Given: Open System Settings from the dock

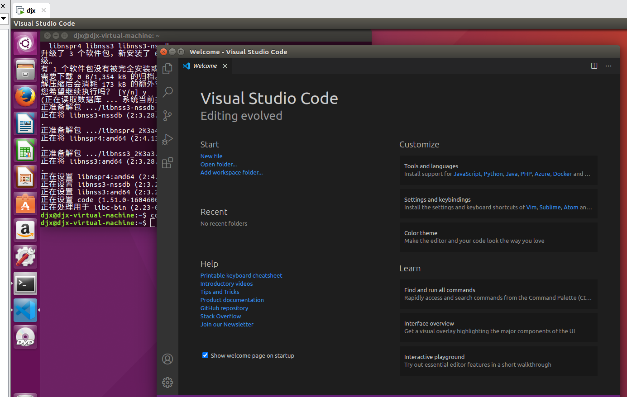Looking at the screenshot, I should coord(25,257).
